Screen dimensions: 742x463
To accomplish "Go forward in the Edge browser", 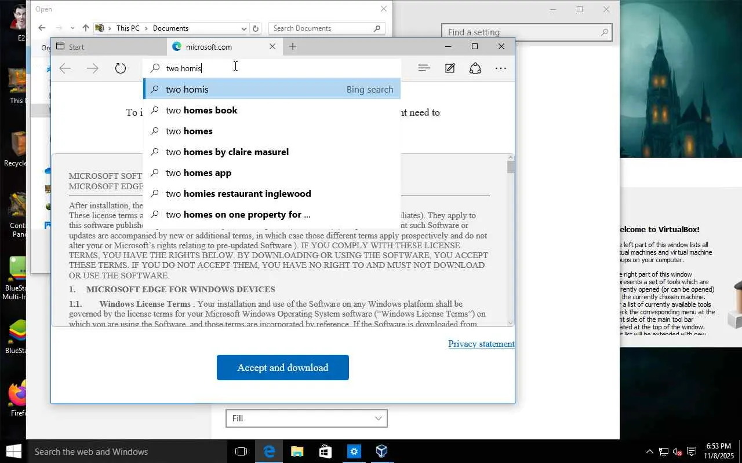I will tap(93, 68).
